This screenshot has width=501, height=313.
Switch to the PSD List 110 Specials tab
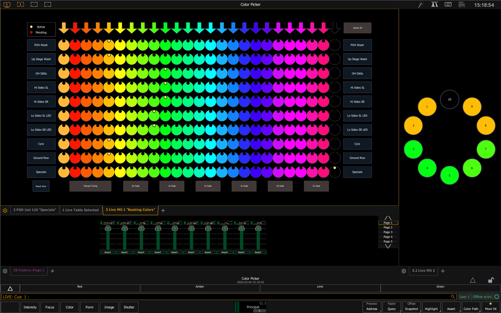click(35, 210)
